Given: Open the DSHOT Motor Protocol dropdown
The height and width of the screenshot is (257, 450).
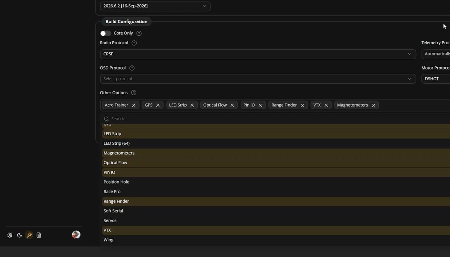Looking at the screenshot, I should [x=436, y=79].
